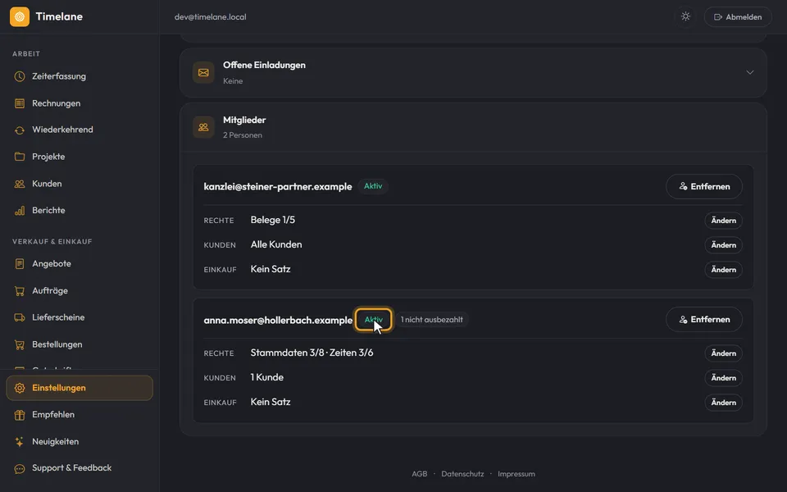
Task: Click the Aktiv badge for kanzlei
Action: 373,186
